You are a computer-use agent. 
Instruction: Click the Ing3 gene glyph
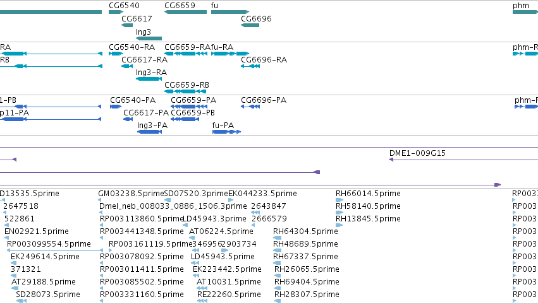click(149, 38)
